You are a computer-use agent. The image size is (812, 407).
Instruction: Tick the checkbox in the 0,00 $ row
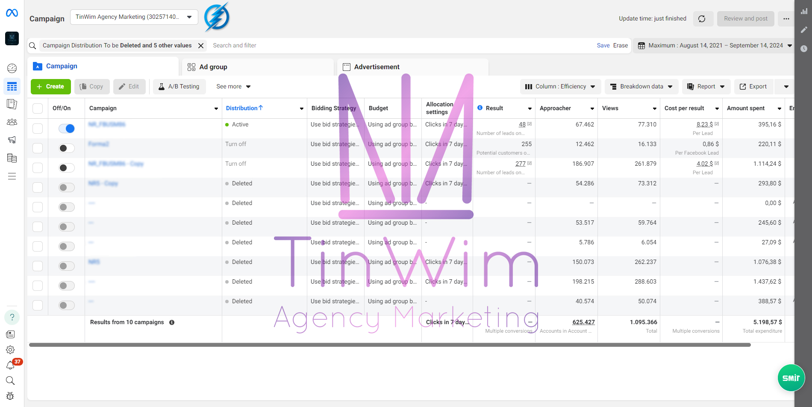tap(38, 207)
